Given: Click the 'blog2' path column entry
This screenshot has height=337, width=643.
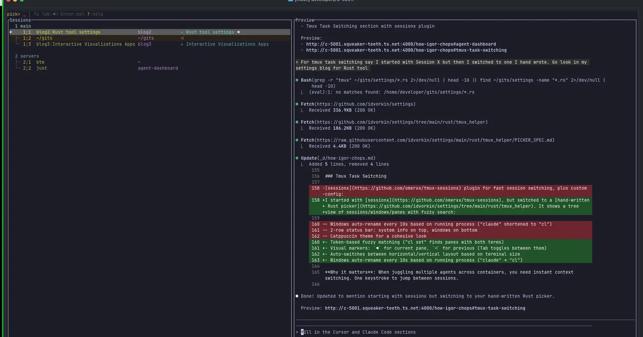Looking at the screenshot, I should [145, 32].
